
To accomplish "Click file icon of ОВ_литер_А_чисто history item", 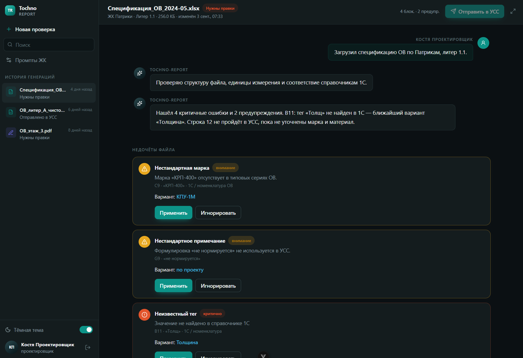I will click(x=11, y=112).
